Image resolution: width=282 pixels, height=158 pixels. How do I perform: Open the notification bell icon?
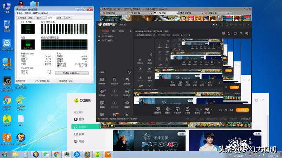coord(241,33)
